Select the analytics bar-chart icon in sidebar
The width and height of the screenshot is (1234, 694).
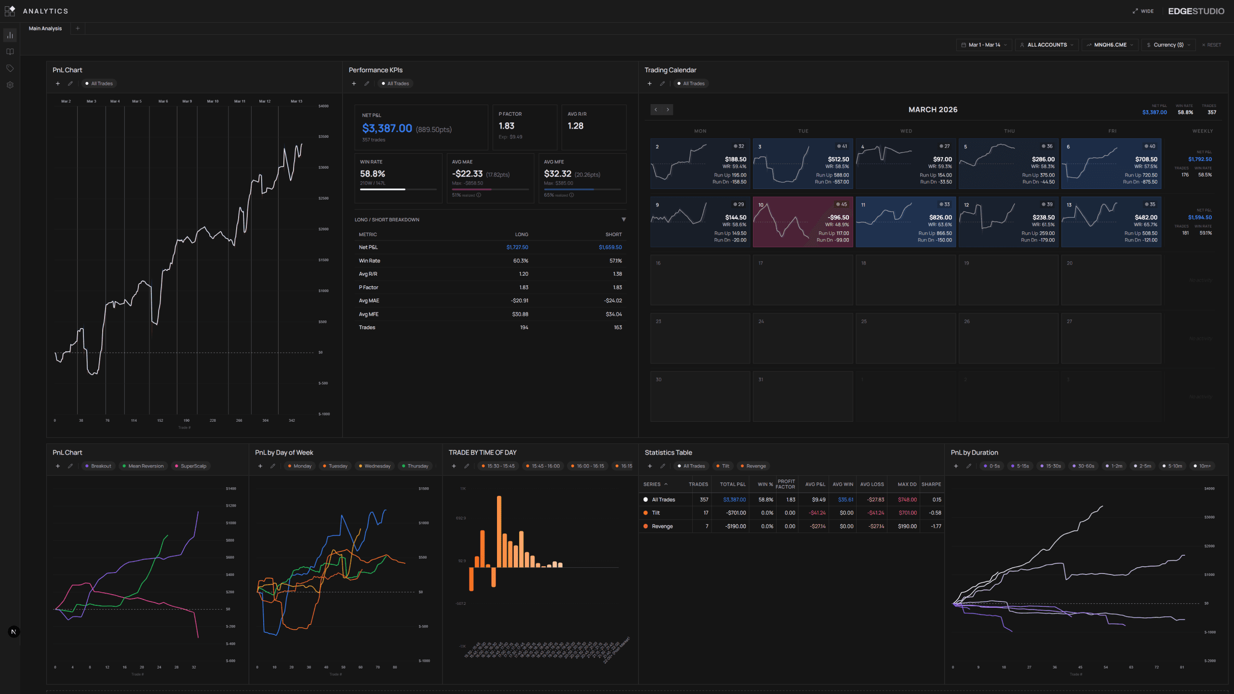[10, 35]
